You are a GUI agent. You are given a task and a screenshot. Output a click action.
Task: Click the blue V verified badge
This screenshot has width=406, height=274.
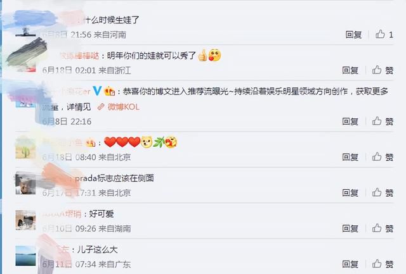pyautogui.click(x=97, y=90)
